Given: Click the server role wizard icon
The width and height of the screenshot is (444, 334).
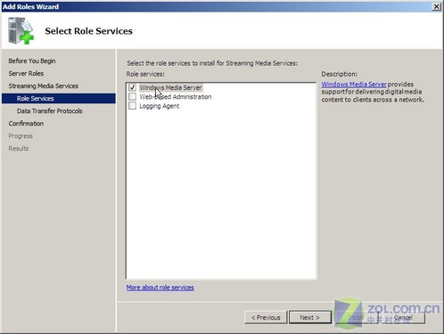Looking at the screenshot, I should point(21,31).
